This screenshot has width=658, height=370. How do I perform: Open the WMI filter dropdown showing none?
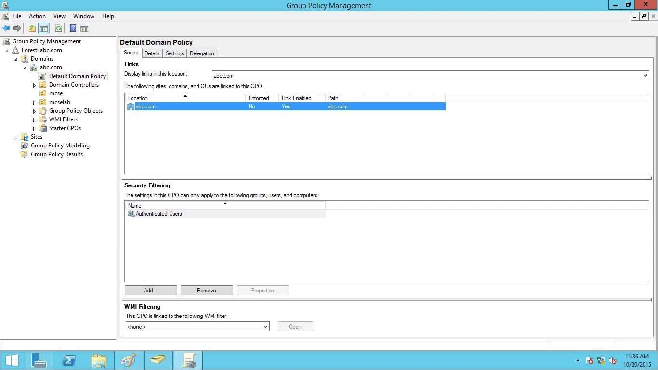pos(265,326)
